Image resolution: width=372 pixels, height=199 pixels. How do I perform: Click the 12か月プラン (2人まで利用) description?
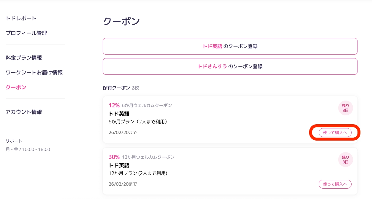click(138, 173)
